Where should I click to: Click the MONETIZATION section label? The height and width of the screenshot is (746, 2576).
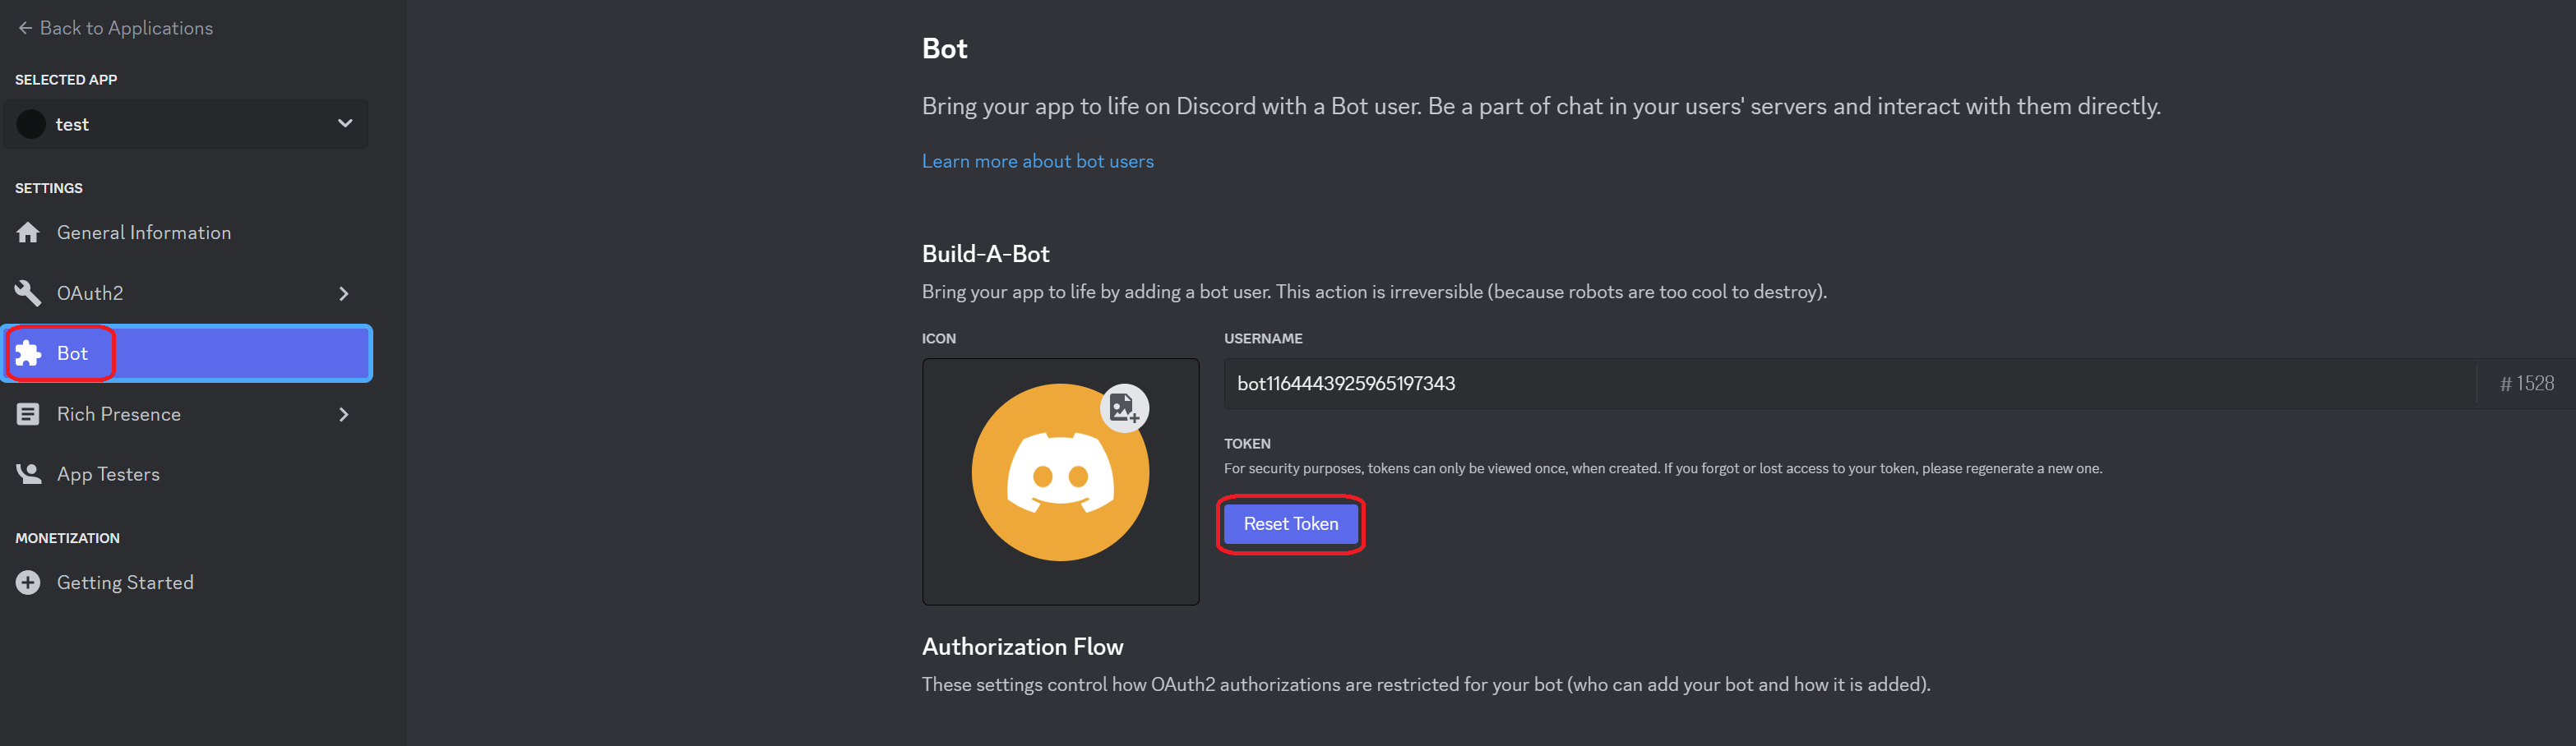tap(67, 538)
